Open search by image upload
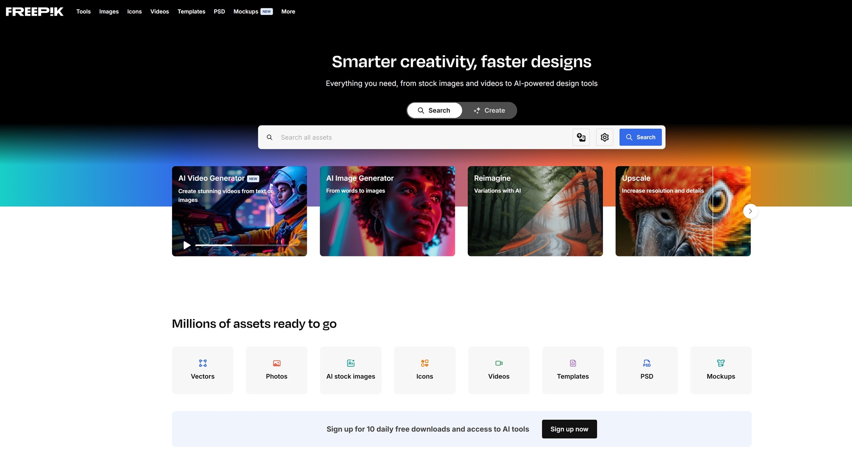The height and width of the screenshot is (450, 852). point(581,137)
